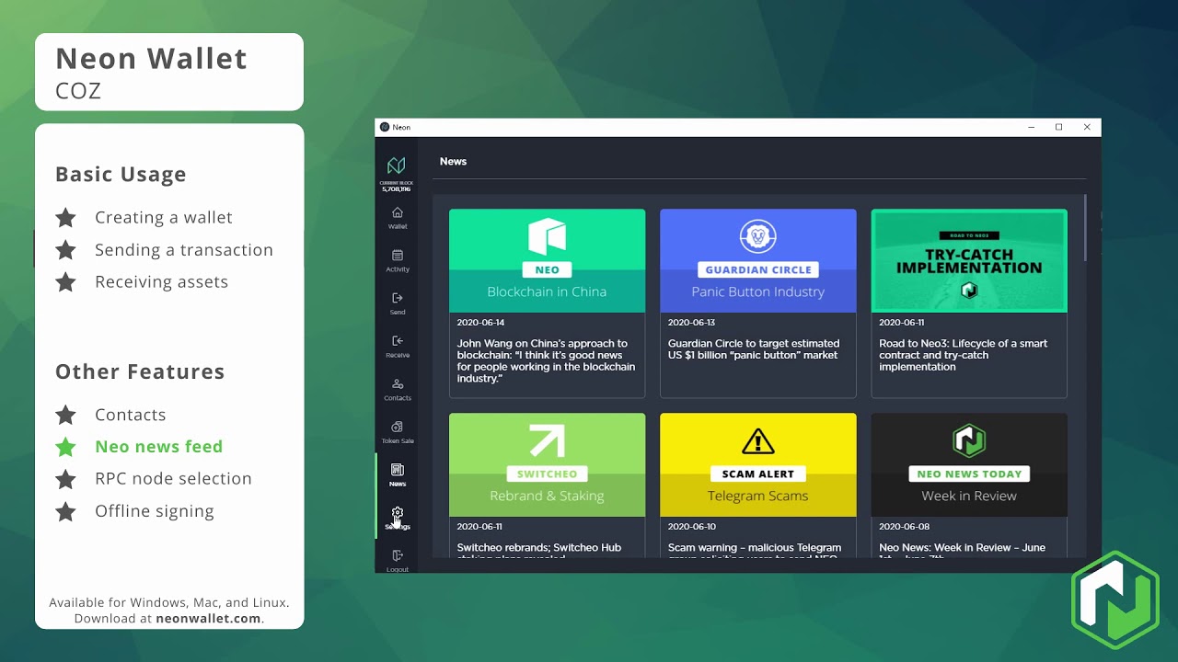
Task: Go to the Send page
Action: [397, 303]
